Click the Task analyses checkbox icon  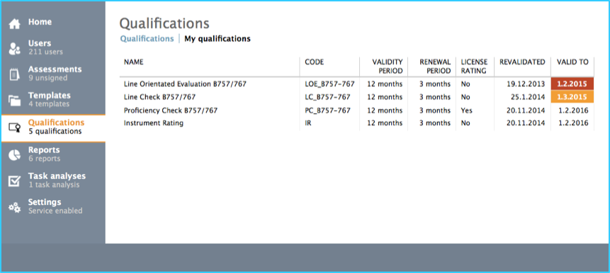(14, 181)
